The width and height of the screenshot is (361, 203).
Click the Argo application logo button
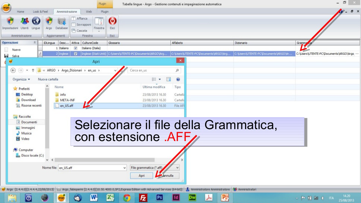pos(6,7)
